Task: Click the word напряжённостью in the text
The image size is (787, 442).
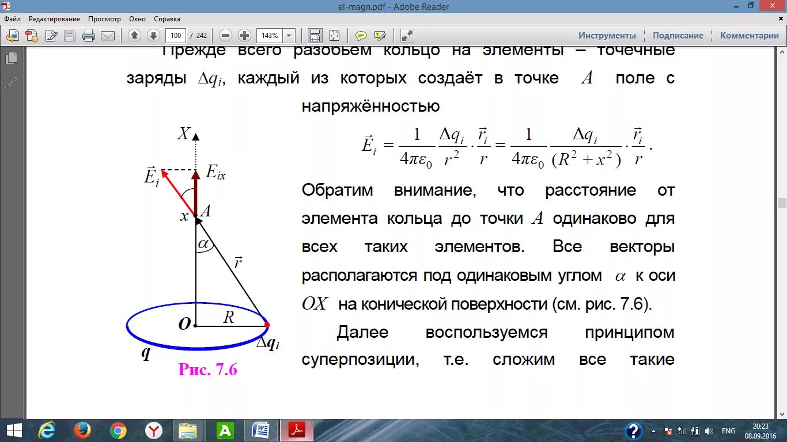Action: click(370, 107)
